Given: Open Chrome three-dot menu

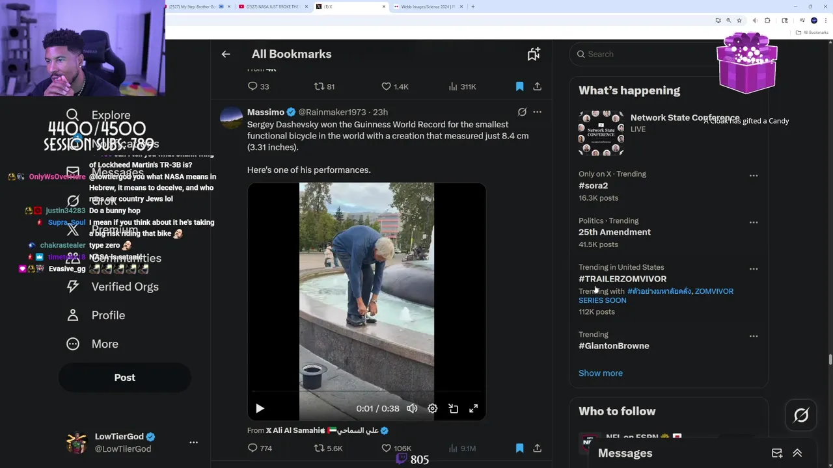Looking at the screenshot, I should point(825,20).
